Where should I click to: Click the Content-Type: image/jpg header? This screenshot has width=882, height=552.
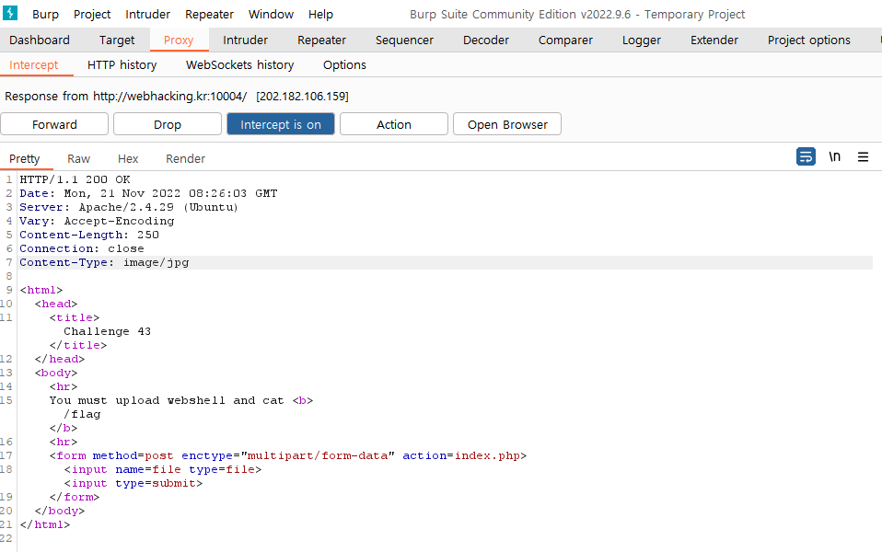[x=104, y=262]
